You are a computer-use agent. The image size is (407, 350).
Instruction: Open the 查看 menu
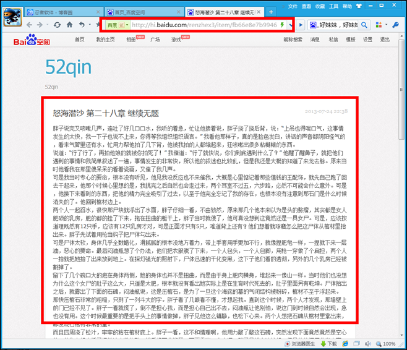tap(306, 6)
